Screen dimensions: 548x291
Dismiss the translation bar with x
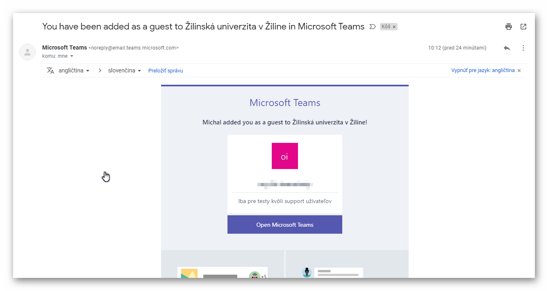[x=519, y=70]
